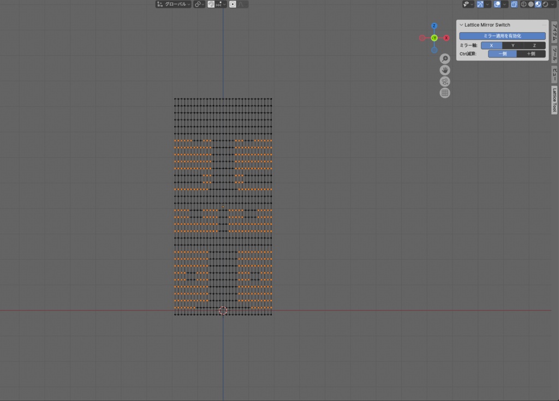Switch to solid shading sphere
The image size is (559, 401).
531,4
